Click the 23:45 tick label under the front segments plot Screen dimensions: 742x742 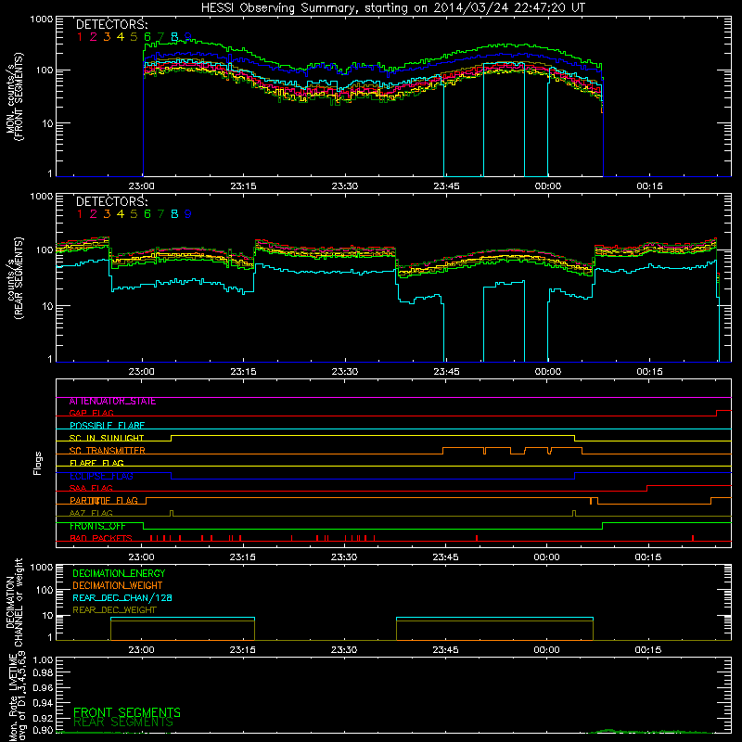click(446, 186)
